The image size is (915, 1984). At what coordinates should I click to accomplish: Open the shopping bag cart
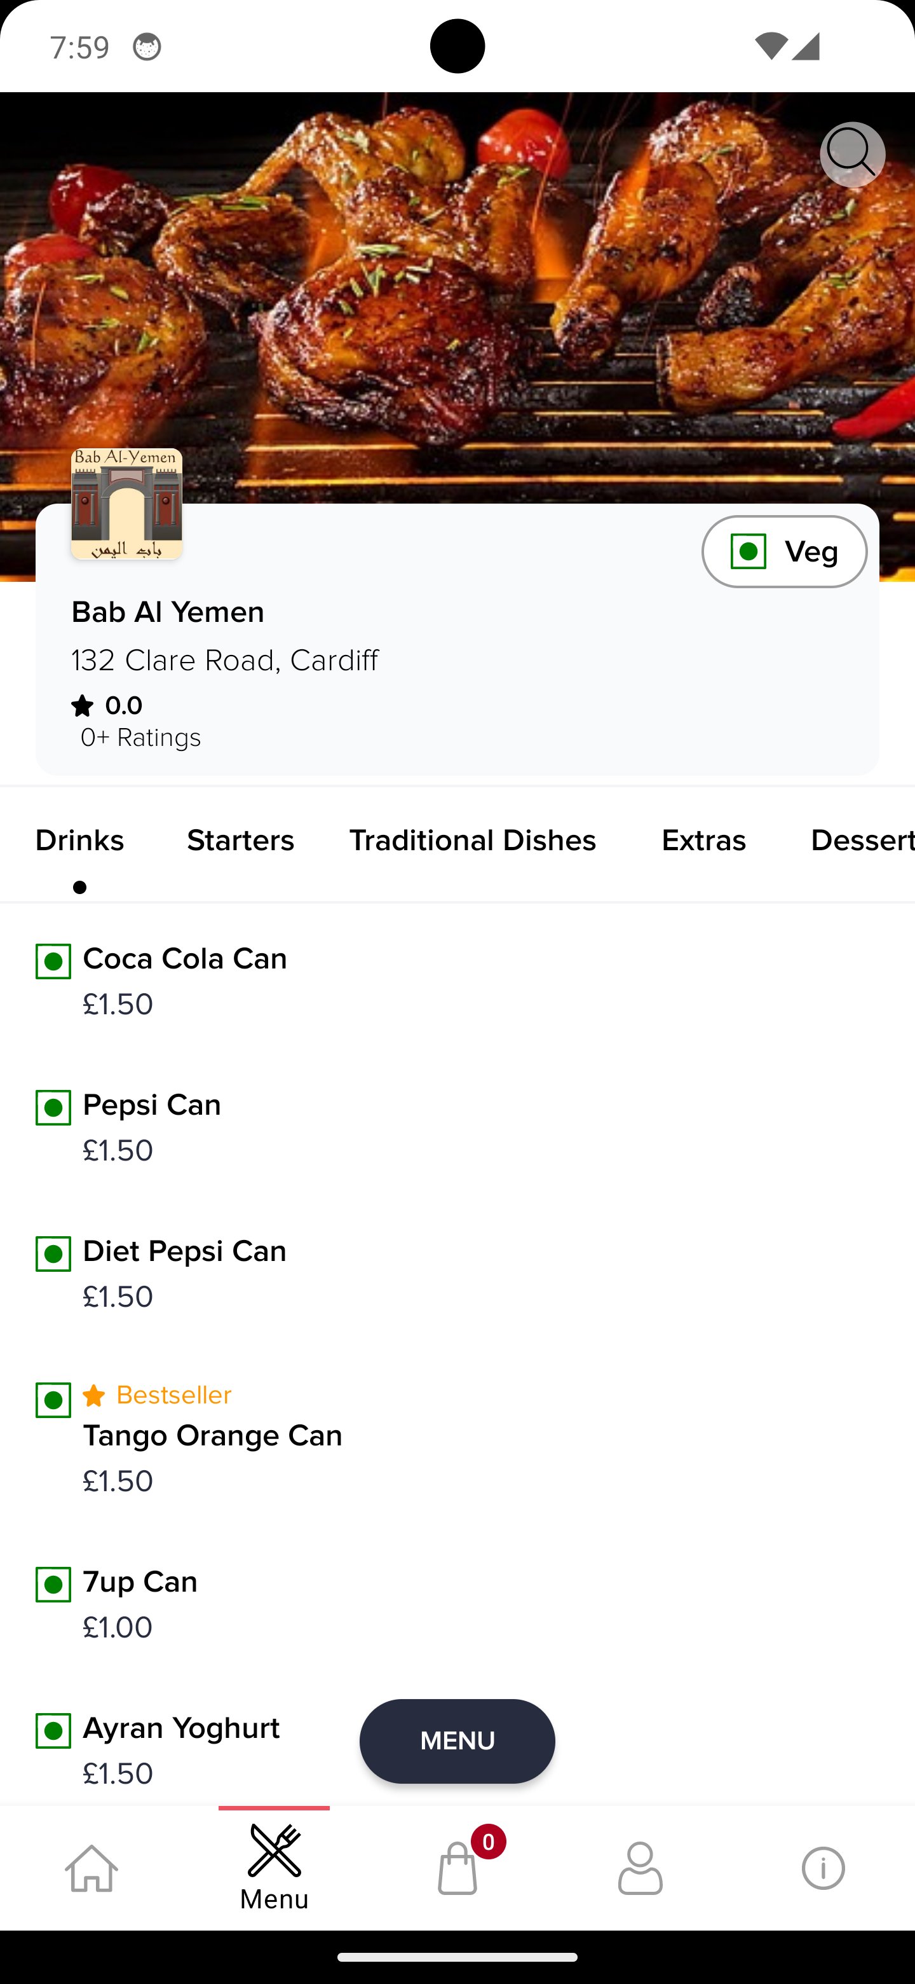pos(457,1868)
